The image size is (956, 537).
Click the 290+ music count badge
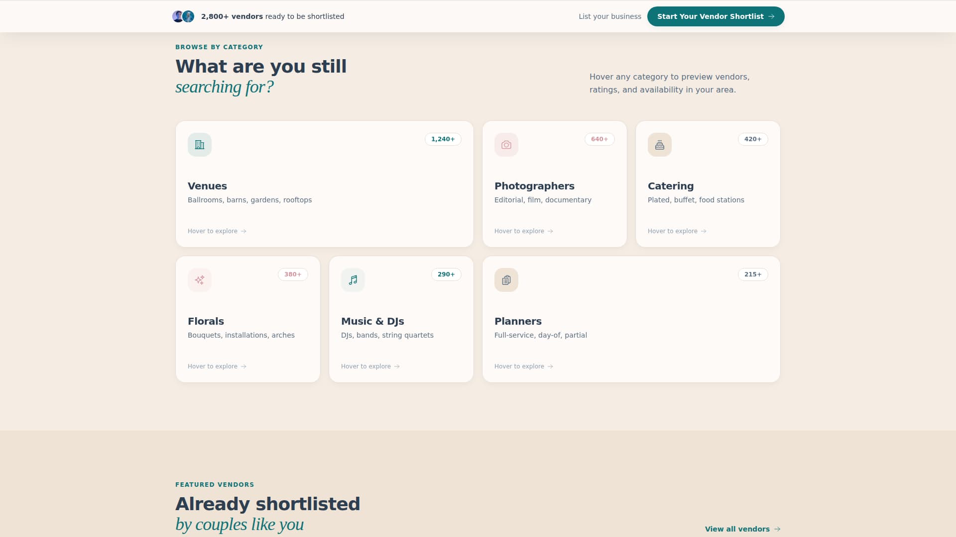tap(446, 274)
